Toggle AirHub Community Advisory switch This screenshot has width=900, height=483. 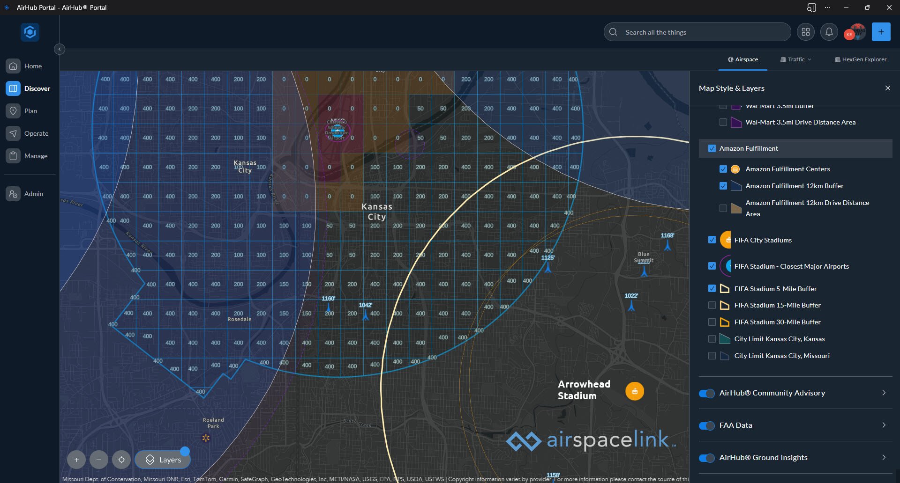[706, 393]
